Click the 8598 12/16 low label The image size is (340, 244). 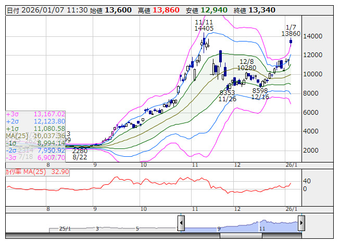coord(260,93)
